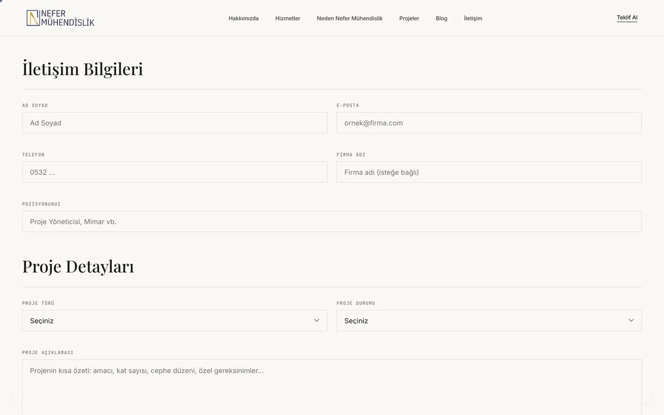
Task: Click the AD SOYAD field label
Action: (35, 105)
